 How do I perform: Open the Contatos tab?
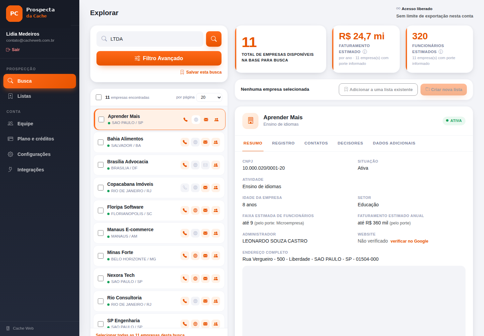pyautogui.click(x=316, y=143)
